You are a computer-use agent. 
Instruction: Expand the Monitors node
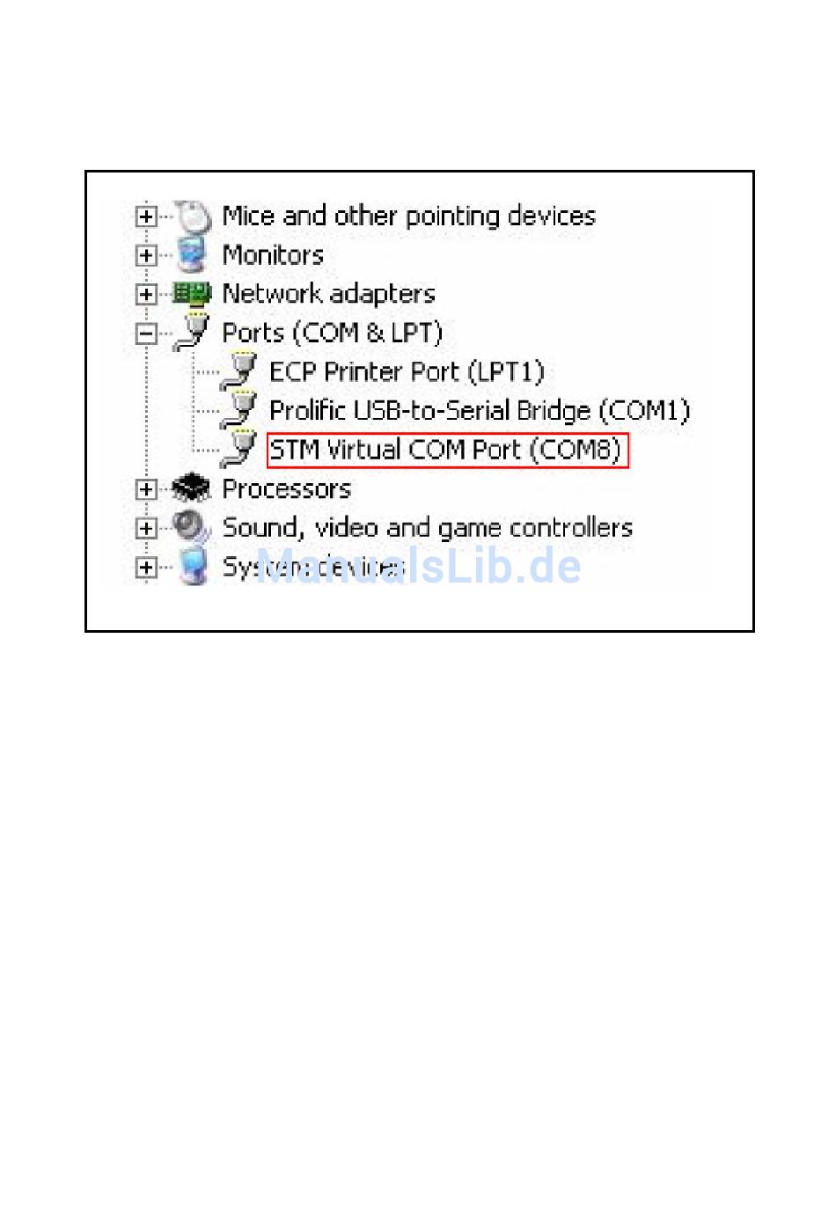147,255
